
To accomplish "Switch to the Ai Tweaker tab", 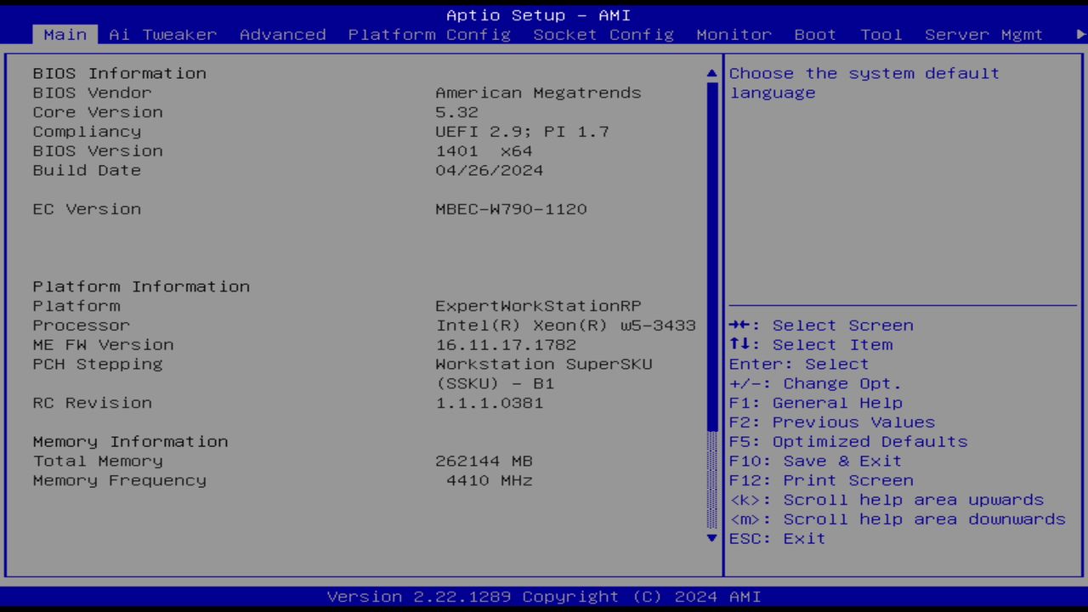I will pyautogui.click(x=163, y=35).
